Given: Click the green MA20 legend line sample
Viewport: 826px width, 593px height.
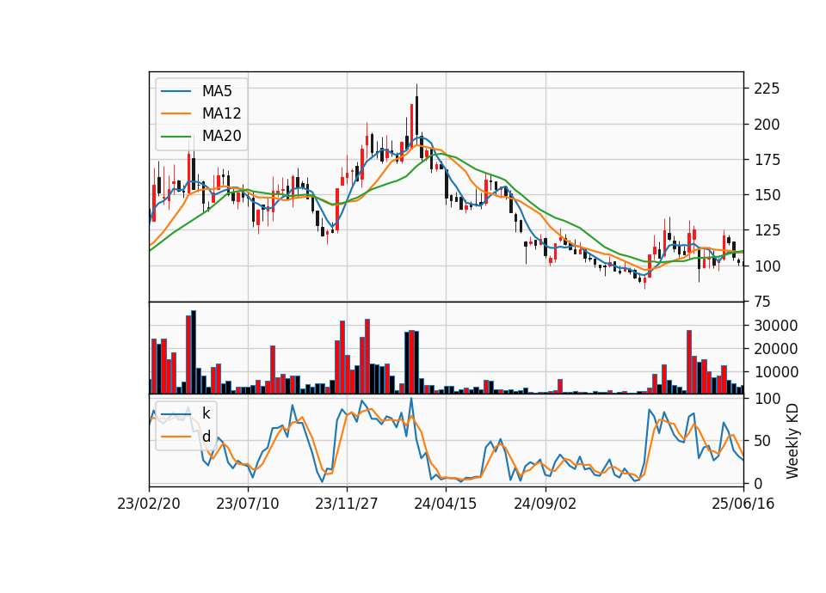Looking at the screenshot, I should 176,136.
